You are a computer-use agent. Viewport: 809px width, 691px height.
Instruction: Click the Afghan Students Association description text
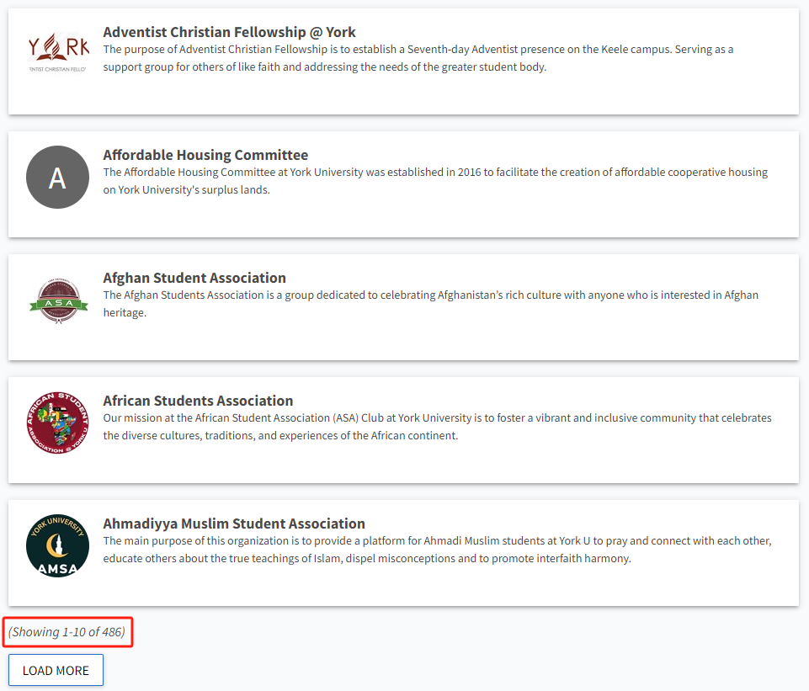[431, 303]
